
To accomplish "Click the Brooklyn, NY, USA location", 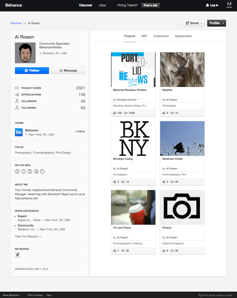I will click(x=53, y=53).
